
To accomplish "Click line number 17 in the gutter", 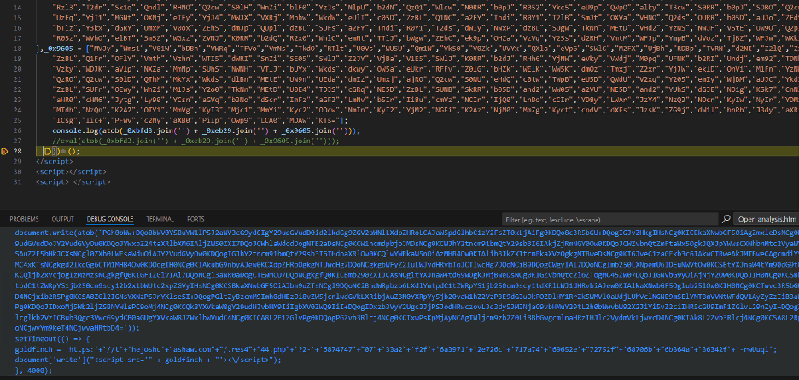I will [x=18, y=38].
